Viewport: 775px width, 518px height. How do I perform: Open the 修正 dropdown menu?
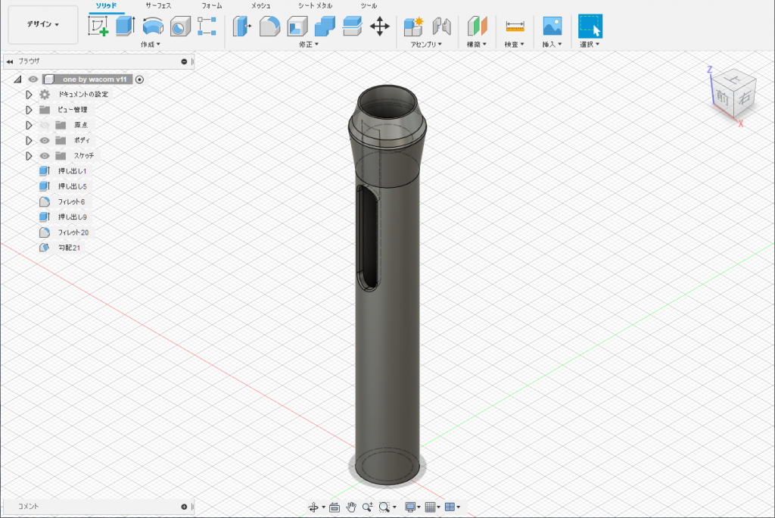click(x=309, y=45)
